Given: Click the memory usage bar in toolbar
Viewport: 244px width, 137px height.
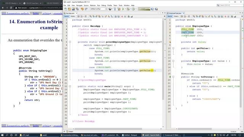Looking at the screenshot, I should 144,9.
